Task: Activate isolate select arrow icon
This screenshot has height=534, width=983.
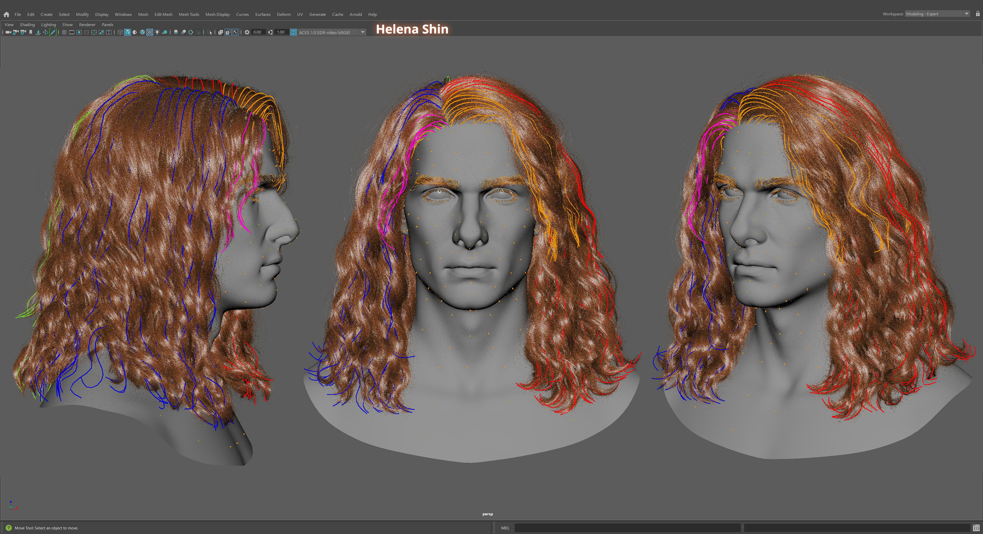Action: (x=209, y=32)
